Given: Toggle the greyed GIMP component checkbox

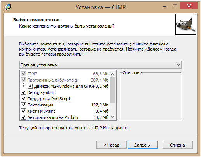Looking at the screenshot, I should (23, 74).
